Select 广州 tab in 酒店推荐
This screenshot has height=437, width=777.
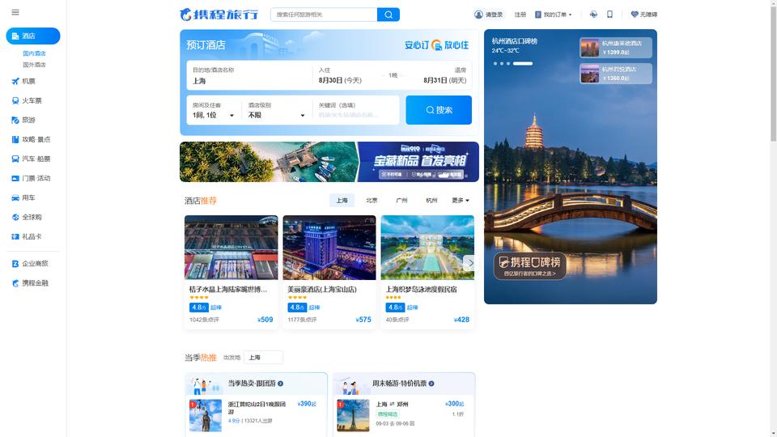click(402, 200)
